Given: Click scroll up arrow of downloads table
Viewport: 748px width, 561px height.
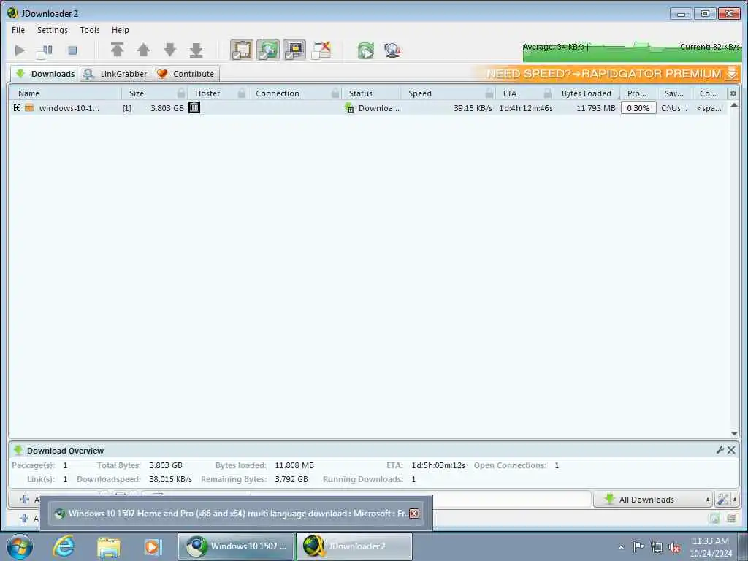Looking at the screenshot, I should 734,105.
